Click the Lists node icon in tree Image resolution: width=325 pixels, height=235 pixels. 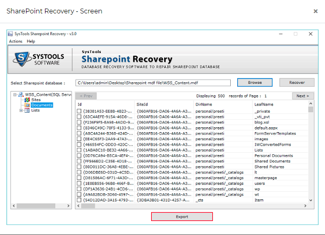[x=28, y=110]
